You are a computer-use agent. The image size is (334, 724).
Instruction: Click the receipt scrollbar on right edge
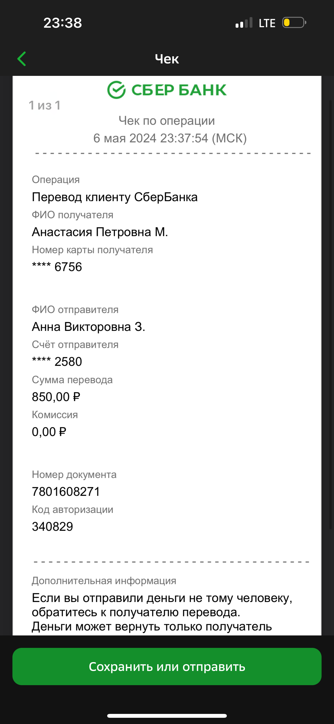tap(331, 315)
